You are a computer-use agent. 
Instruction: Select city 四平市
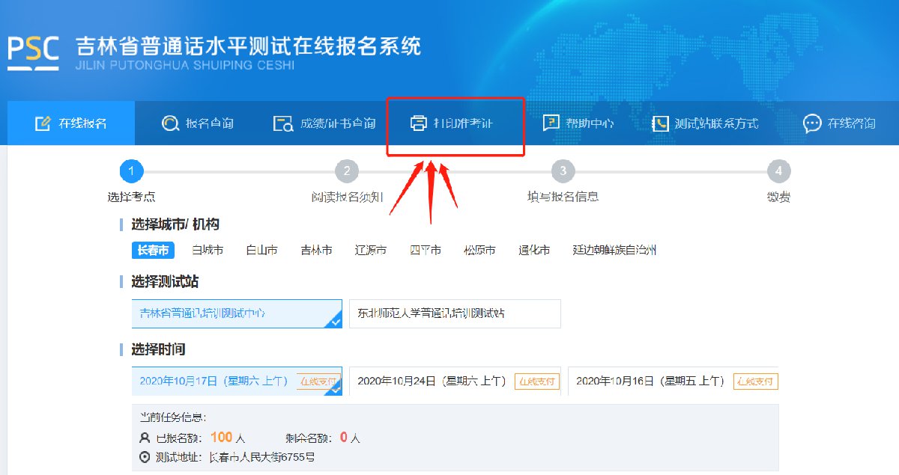[x=425, y=251]
